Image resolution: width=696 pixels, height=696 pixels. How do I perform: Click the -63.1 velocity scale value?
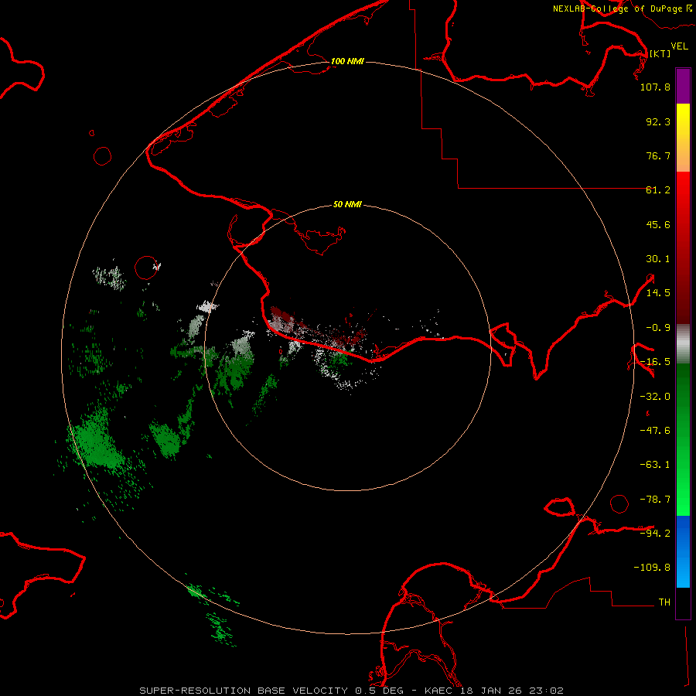(x=655, y=465)
